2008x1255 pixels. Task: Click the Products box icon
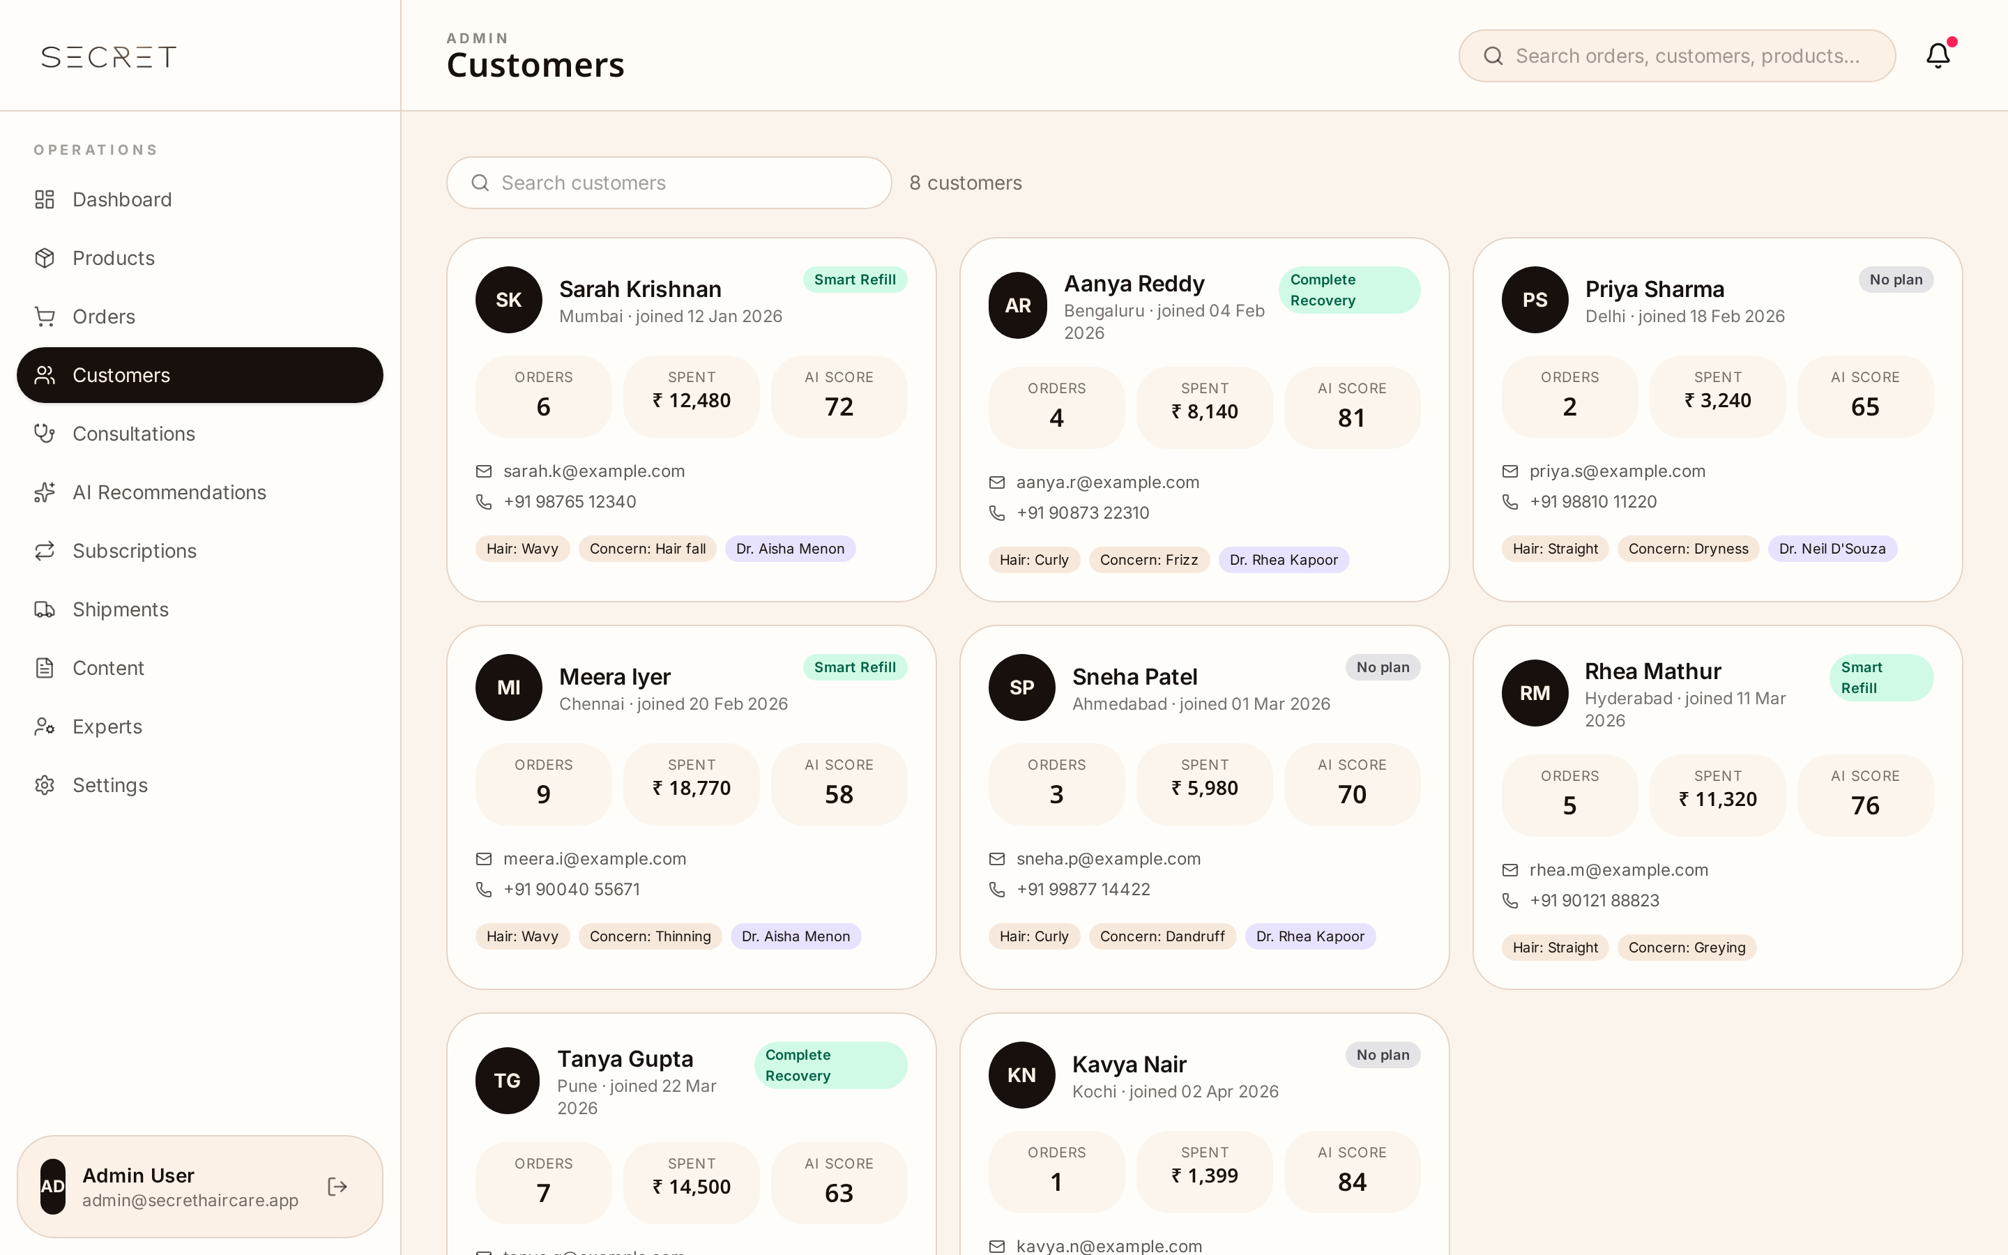tap(45, 258)
